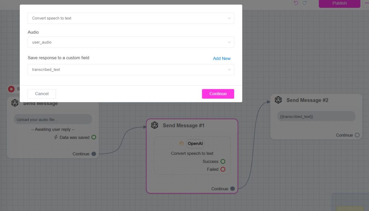The width and height of the screenshot is (369, 211).
Task: Click the pink Continue button in dialog
Action: pos(218,94)
